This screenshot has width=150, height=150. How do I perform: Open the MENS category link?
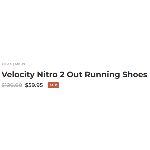pos(20,64)
